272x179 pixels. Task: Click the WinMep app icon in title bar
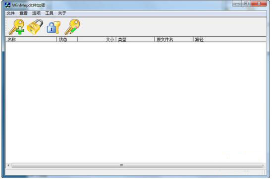pyautogui.click(x=7, y=5)
